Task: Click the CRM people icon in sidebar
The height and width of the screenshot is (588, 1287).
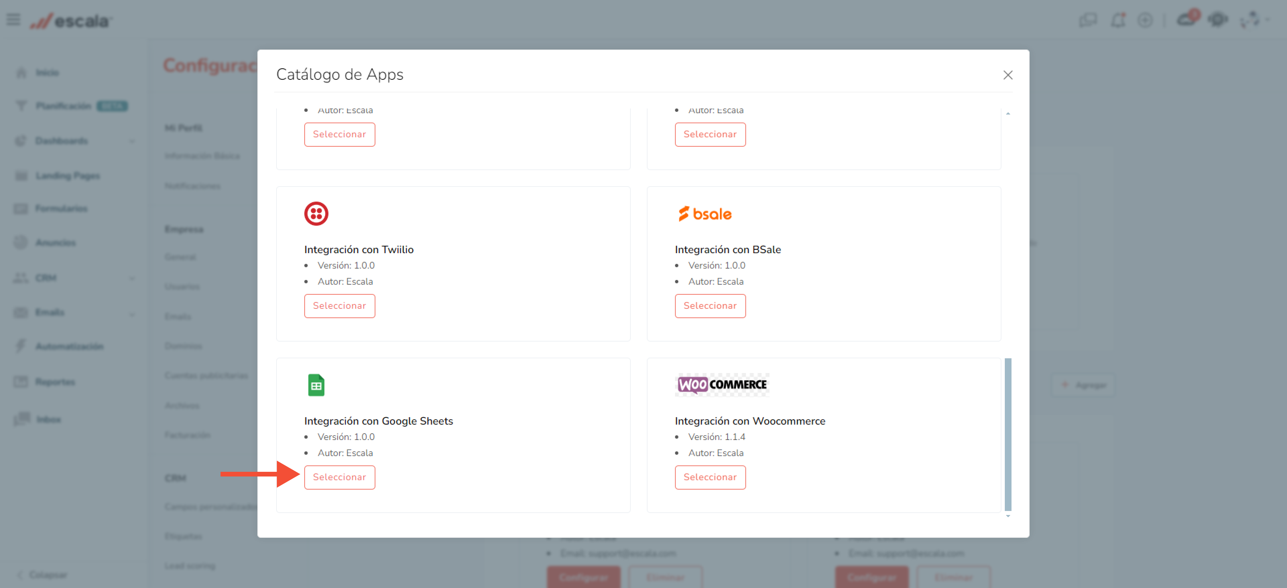Action: [x=20, y=278]
